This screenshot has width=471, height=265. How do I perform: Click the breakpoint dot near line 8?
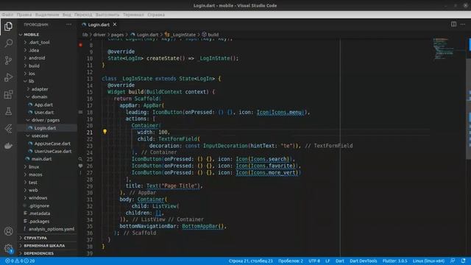(80, 45)
